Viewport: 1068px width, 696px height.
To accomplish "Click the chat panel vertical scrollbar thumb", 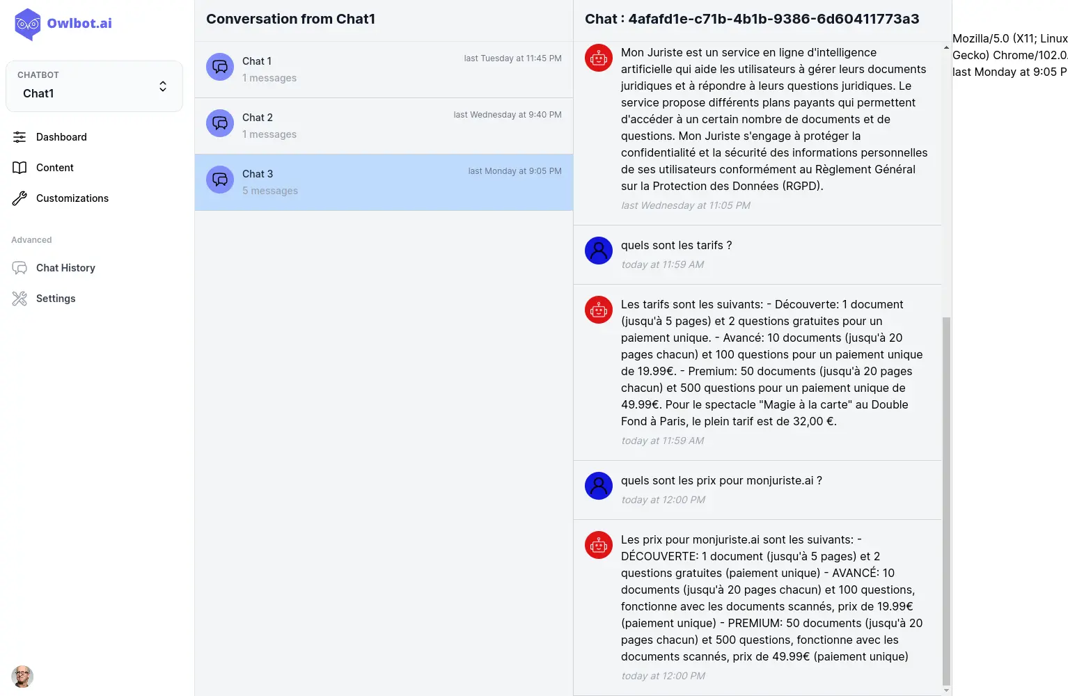I will [946, 501].
